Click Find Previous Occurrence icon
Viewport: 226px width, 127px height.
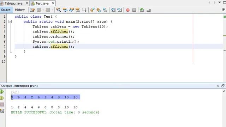pos(65,10)
